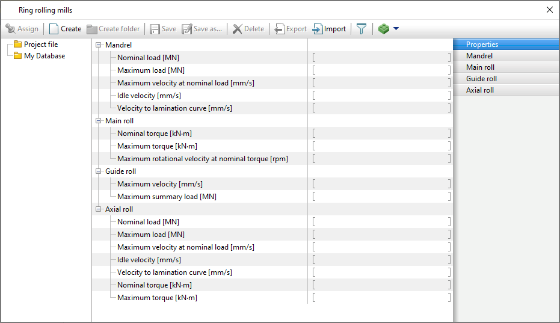Select the Project file folder
This screenshot has width=560, height=323.
pyautogui.click(x=40, y=45)
